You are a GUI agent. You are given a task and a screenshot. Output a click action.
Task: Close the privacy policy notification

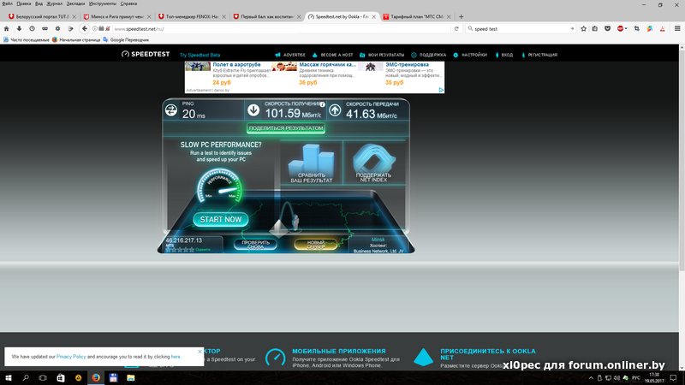pyautogui.click(x=200, y=352)
